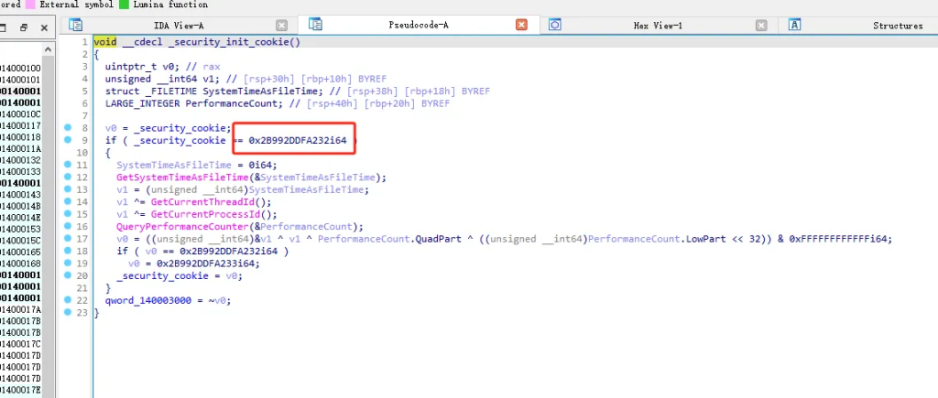
Task: Toggle breakpoint dot on line 8
Action: 68,127
